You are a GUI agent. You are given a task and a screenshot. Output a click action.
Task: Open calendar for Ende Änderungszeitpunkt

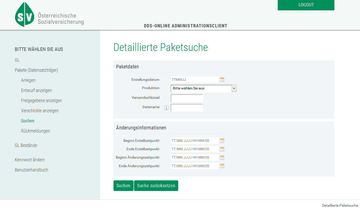pyautogui.click(x=222, y=166)
